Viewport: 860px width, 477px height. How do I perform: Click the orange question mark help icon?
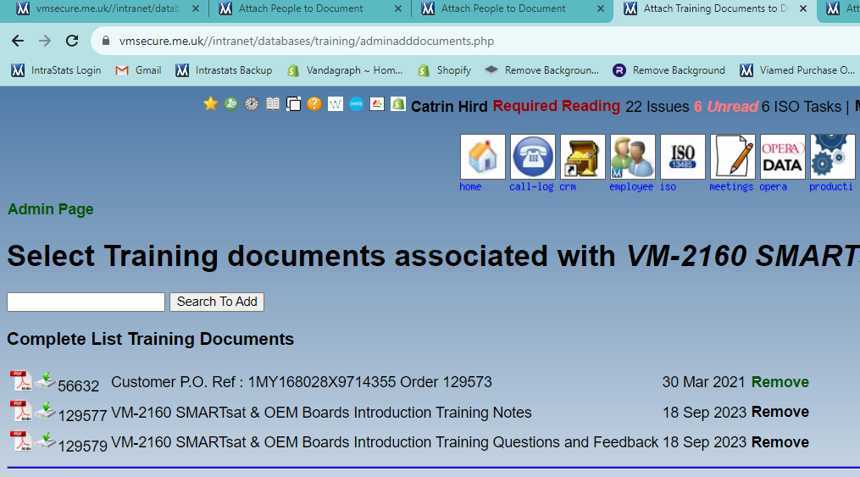[314, 103]
